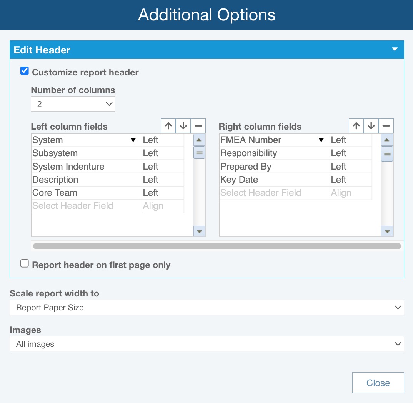Click the horizontal scrollbar under column fields

[217, 246]
